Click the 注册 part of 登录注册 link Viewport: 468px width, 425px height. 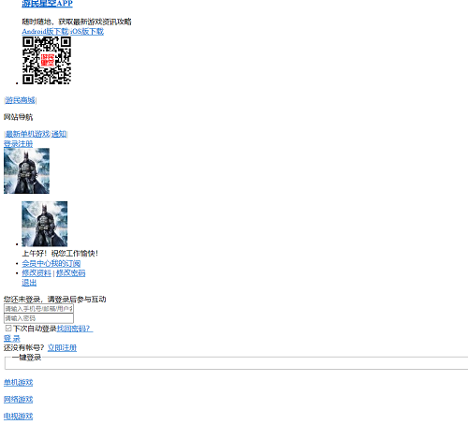(25, 144)
